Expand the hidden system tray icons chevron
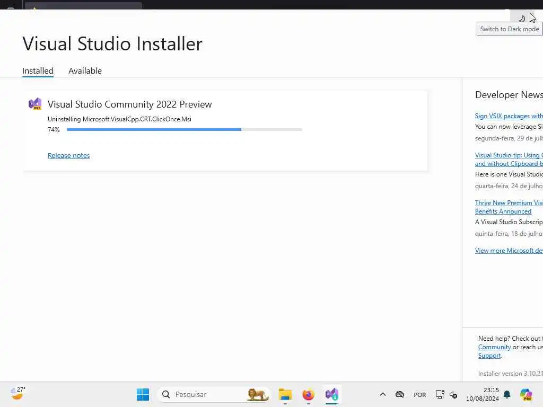The image size is (543, 407). click(383, 394)
